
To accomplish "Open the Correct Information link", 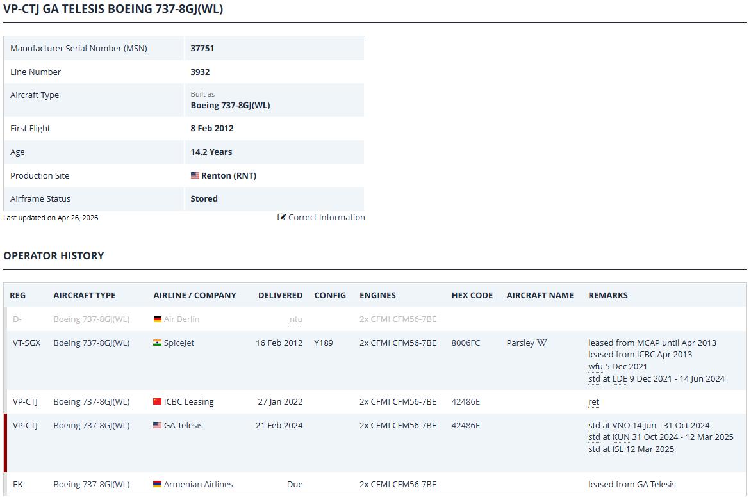I will (x=326, y=218).
